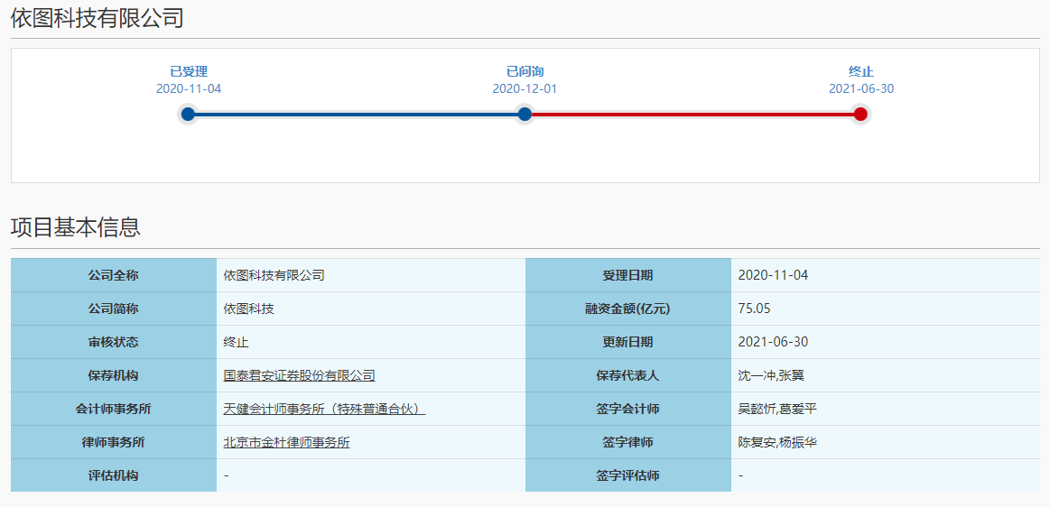Screen dimensions: 1050x507
Task: Select the 已问询 stage label
Action: point(525,71)
